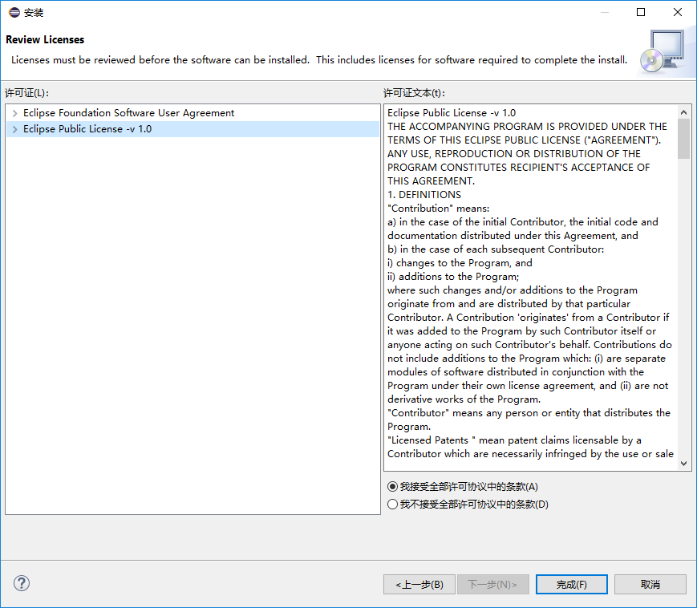The height and width of the screenshot is (608, 697).
Task: Open the help question mark icon
Action: [x=22, y=583]
